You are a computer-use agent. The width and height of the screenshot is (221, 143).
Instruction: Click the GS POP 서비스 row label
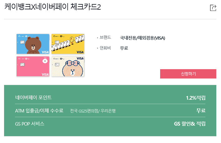tap(30, 124)
